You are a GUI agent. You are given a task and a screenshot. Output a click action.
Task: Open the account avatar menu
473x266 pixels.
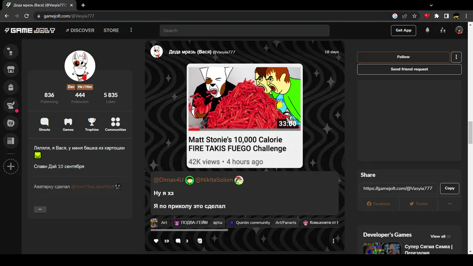click(459, 30)
